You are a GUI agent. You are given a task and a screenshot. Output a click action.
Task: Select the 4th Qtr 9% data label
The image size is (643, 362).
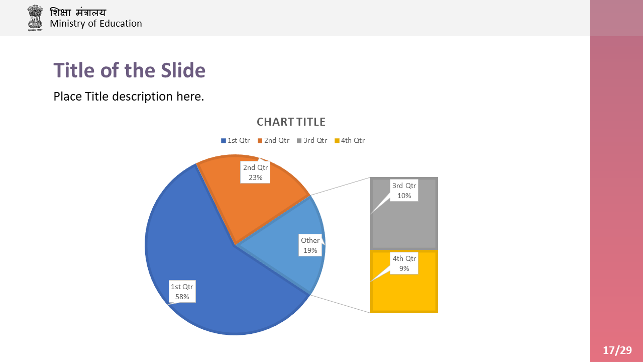tap(404, 263)
